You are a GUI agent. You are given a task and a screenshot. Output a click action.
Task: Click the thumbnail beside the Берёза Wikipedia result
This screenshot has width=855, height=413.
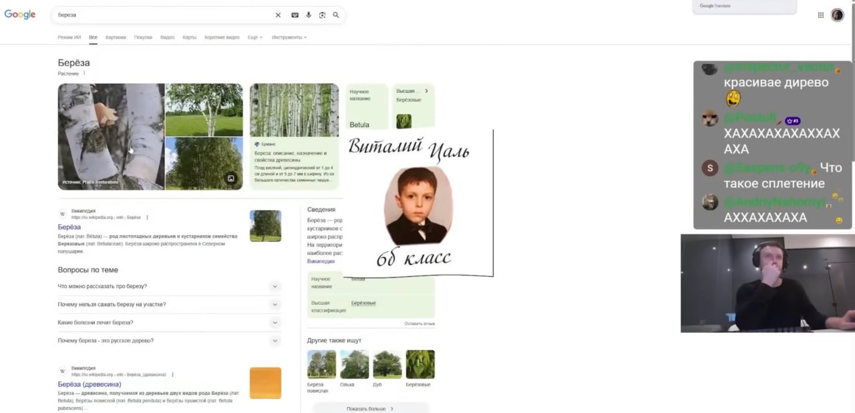pyautogui.click(x=265, y=226)
